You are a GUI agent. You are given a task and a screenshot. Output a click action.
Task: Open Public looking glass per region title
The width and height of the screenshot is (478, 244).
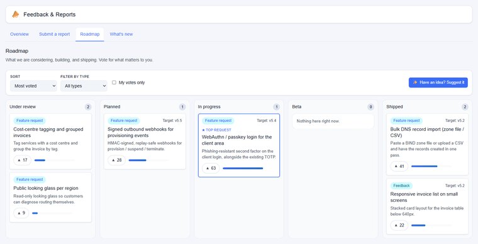pyautogui.click(x=46, y=188)
